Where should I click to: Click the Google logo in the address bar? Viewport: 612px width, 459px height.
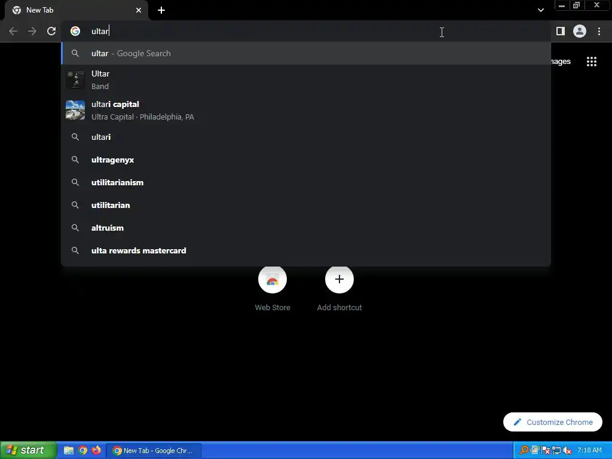click(75, 31)
